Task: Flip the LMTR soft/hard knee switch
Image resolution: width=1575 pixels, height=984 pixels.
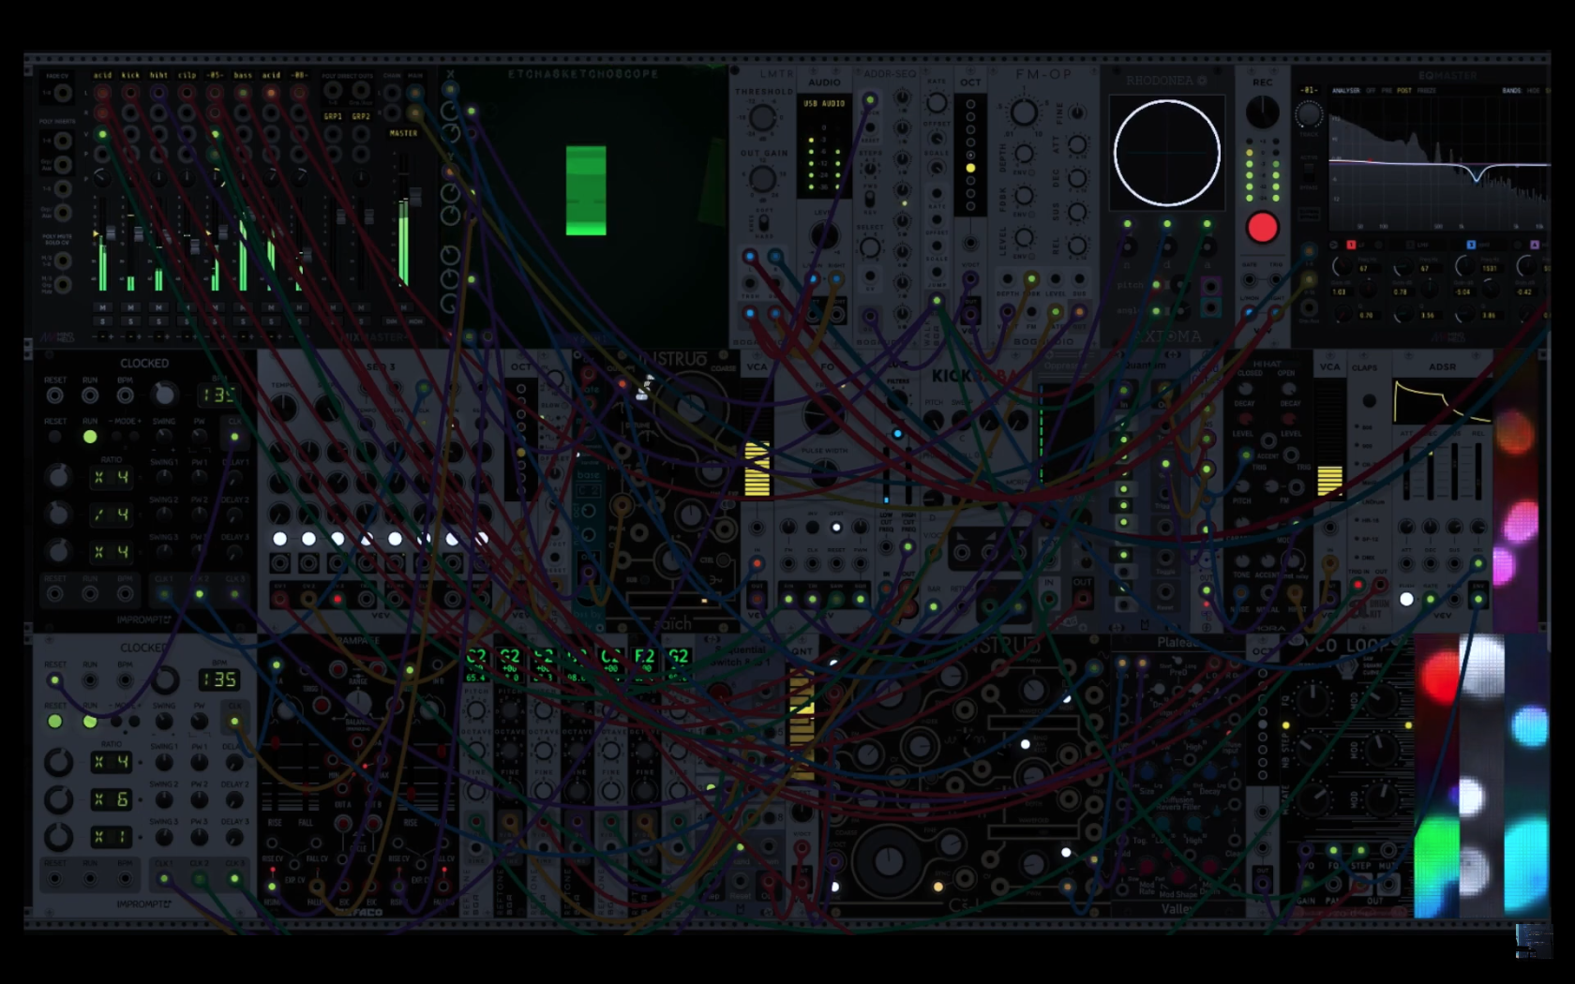Action: tap(763, 225)
